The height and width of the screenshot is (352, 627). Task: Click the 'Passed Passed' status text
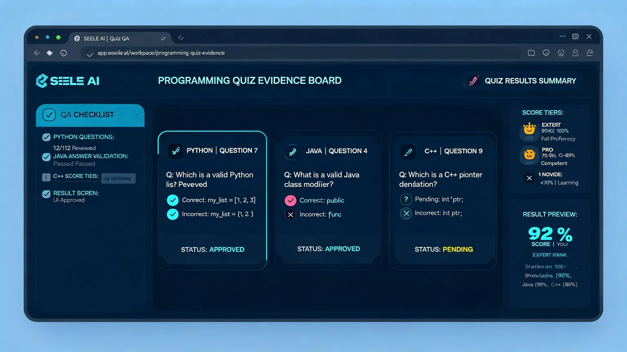tap(74, 164)
